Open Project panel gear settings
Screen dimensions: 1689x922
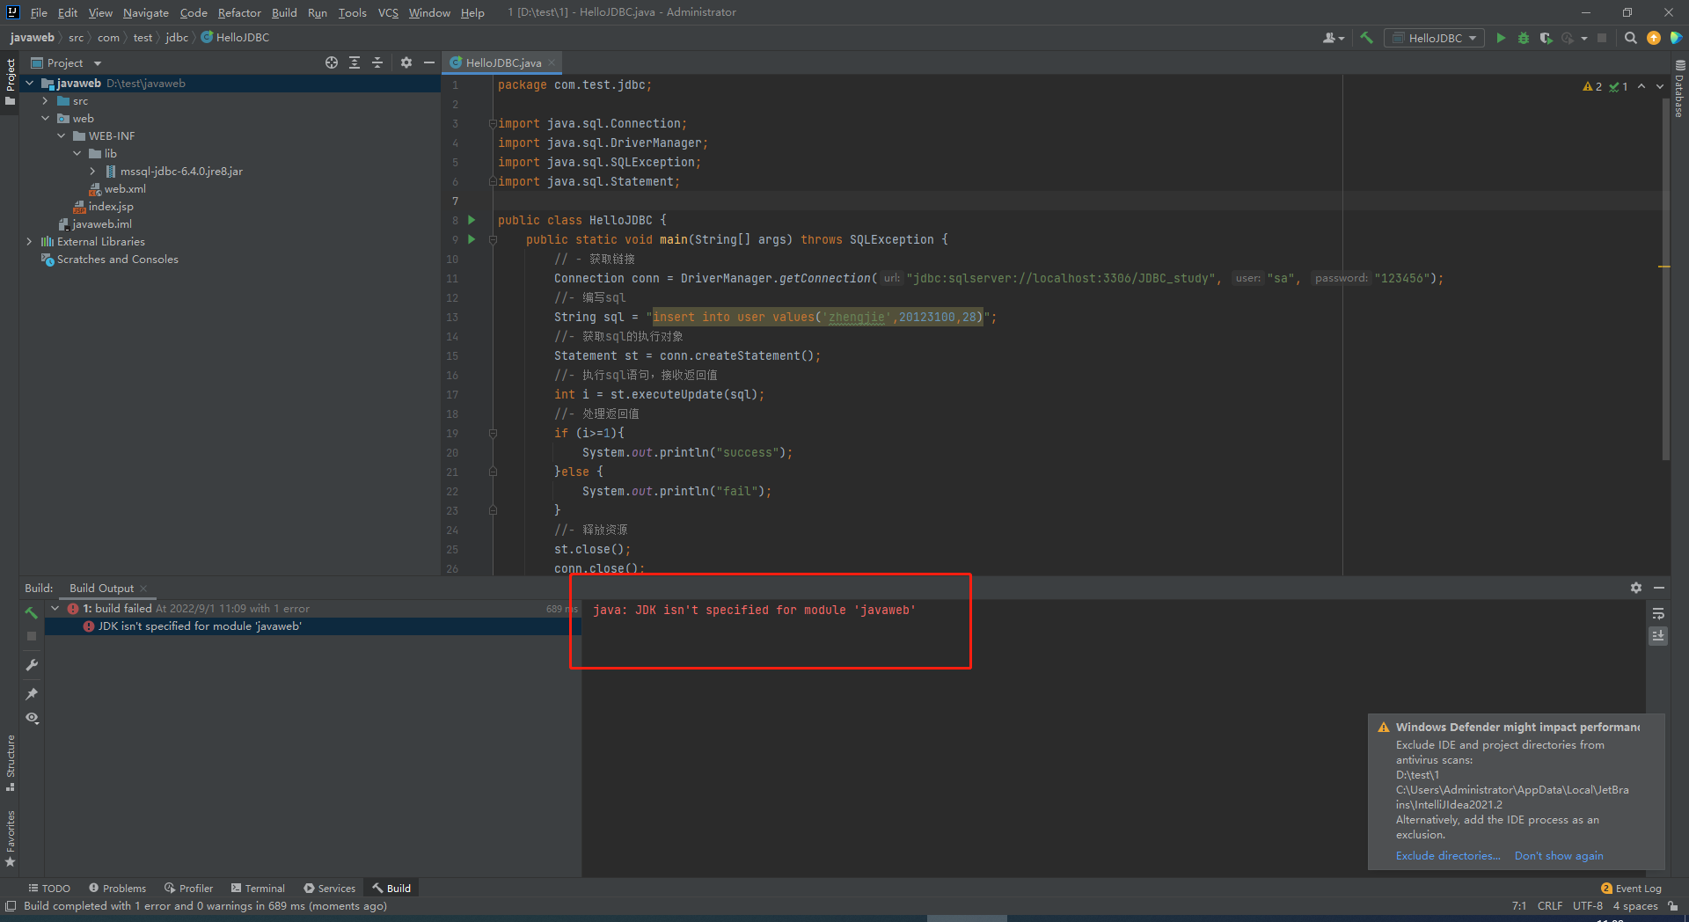point(406,62)
